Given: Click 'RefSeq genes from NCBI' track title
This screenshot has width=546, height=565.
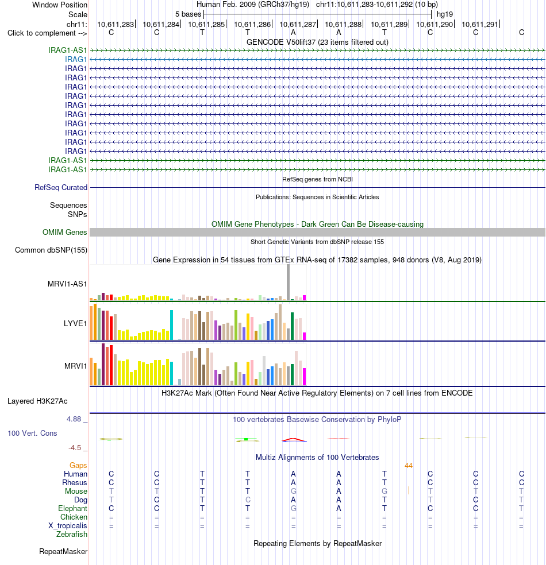Looking at the screenshot, I should (x=317, y=180).
